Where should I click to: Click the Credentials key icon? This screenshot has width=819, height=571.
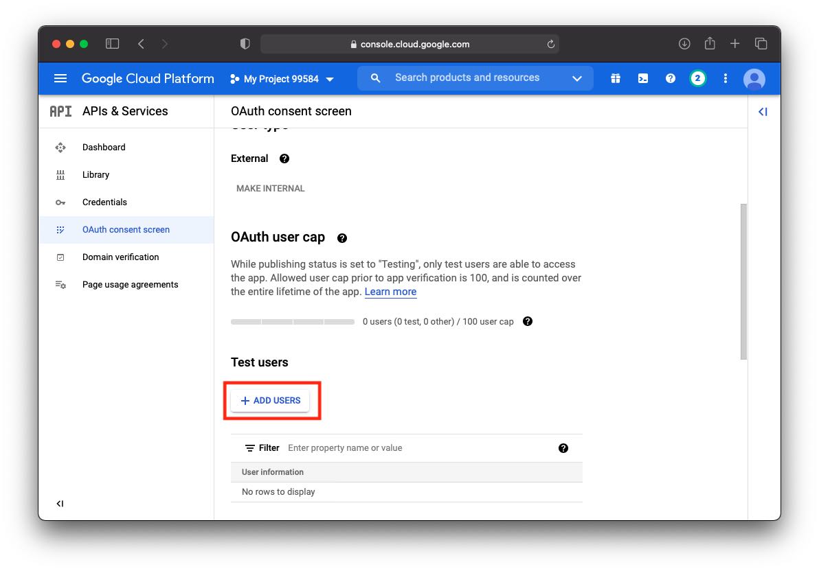[60, 202]
